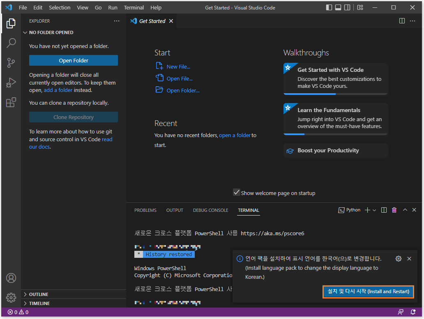Open Learn the Fundamentals walkthrough
424x319 pixels.
click(335, 119)
